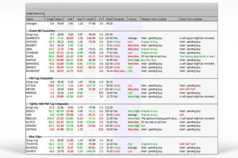Select the WESCO share row
Screen dimensions: 238x158
click(x=121, y=111)
